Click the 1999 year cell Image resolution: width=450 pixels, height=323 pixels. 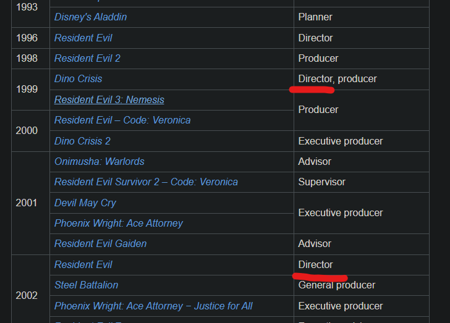pos(27,89)
